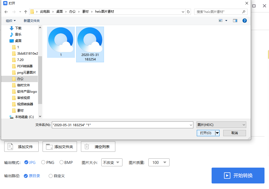Expand the 打开 button split arrow
269x189 pixels.
(x=217, y=133)
